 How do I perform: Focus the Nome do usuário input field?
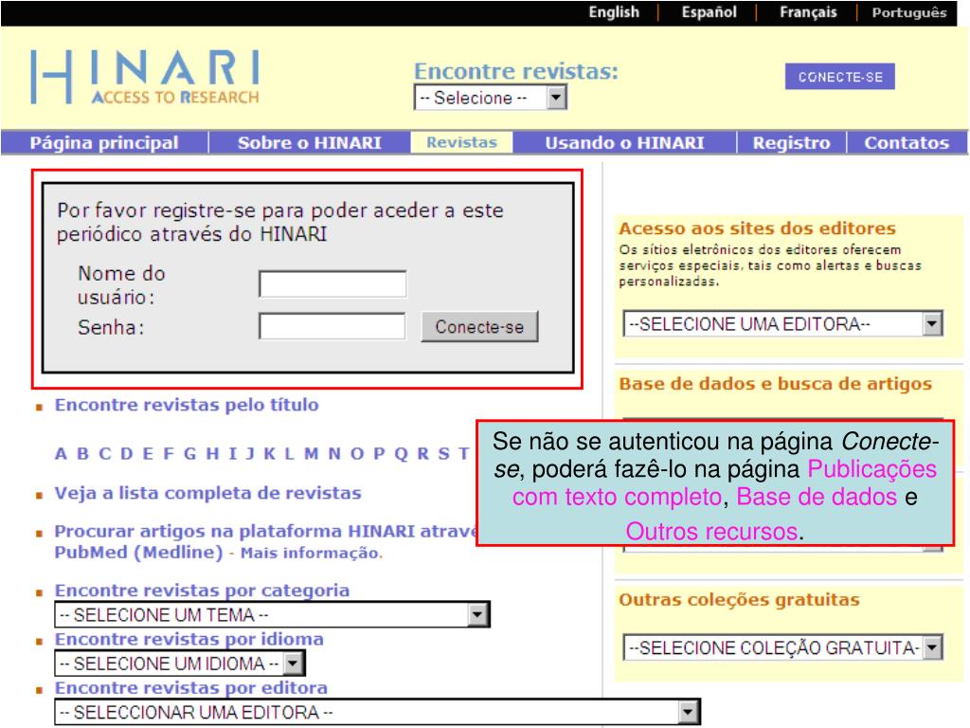(x=332, y=284)
